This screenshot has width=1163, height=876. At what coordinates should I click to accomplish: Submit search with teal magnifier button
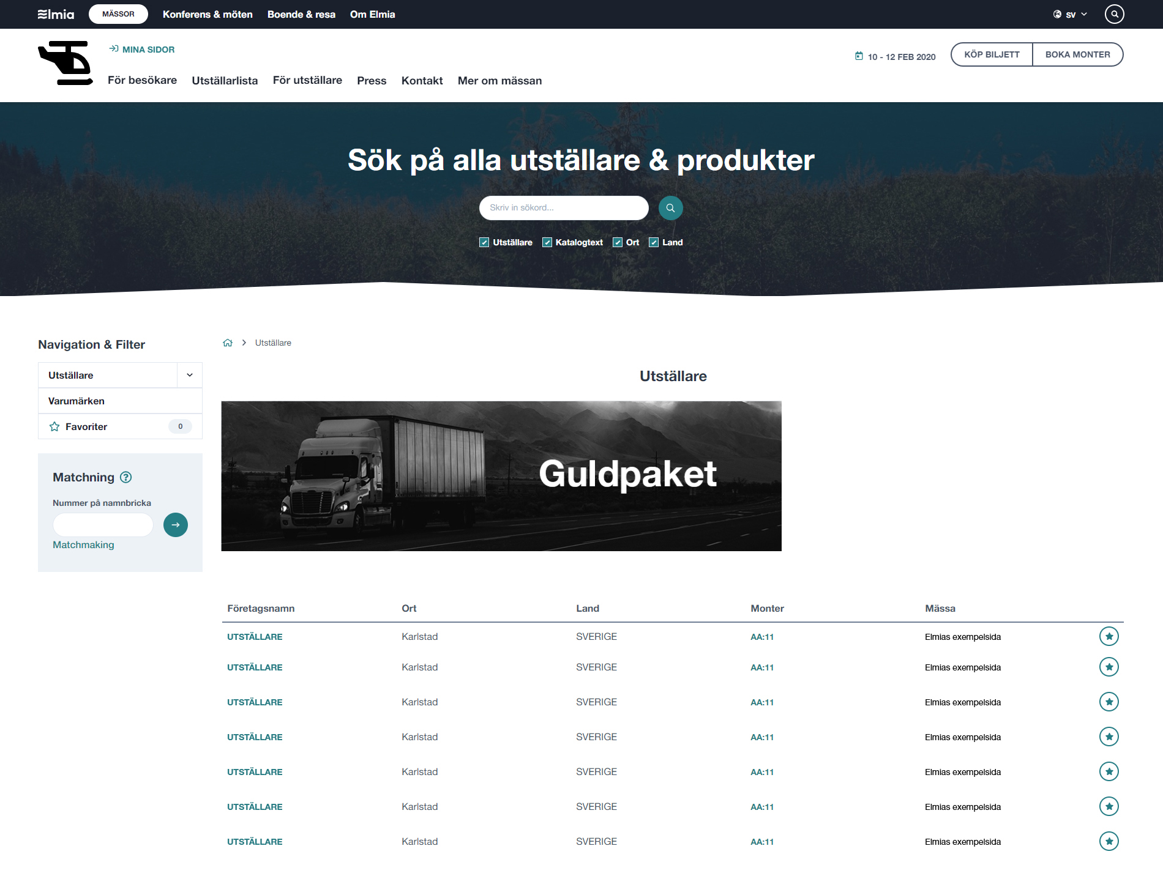point(670,208)
